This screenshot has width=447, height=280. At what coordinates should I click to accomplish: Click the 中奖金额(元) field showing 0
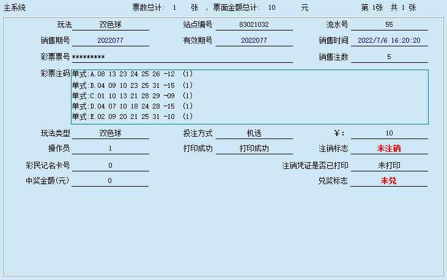pyautogui.click(x=109, y=181)
